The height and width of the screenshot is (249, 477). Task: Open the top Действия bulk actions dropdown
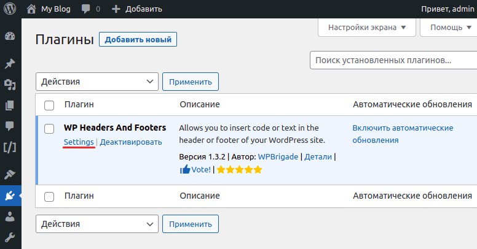[x=97, y=82]
